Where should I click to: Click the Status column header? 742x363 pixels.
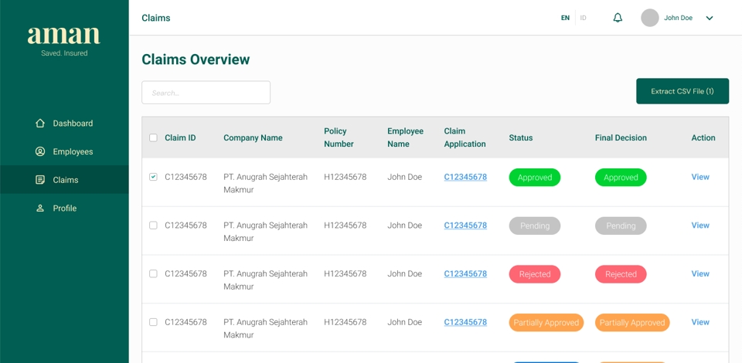click(x=520, y=138)
